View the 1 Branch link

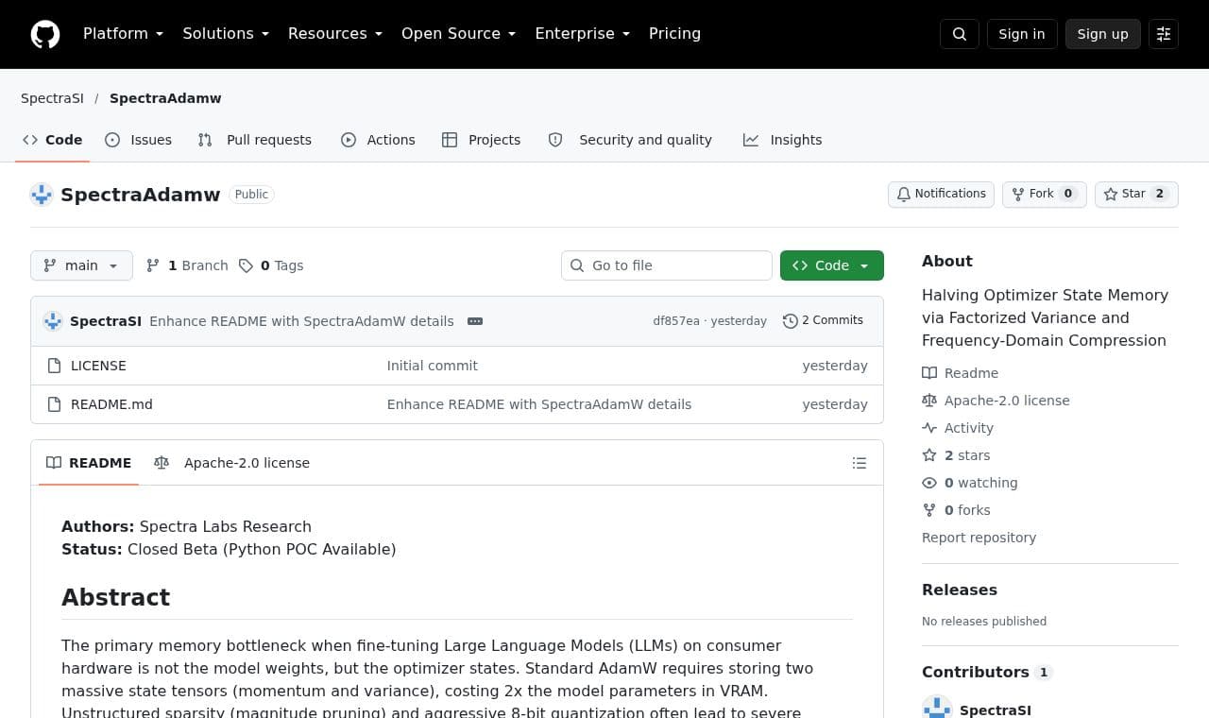tap(187, 265)
